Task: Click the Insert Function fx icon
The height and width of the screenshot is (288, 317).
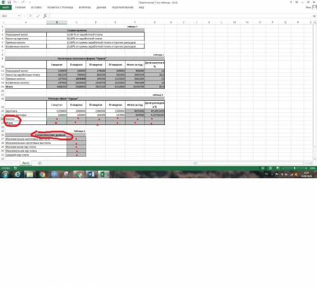Action: click(45, 16)
